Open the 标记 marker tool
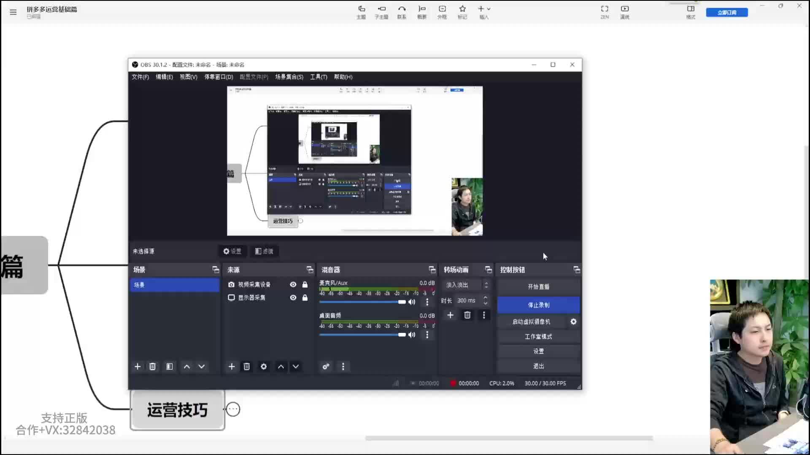 point(462,12)
